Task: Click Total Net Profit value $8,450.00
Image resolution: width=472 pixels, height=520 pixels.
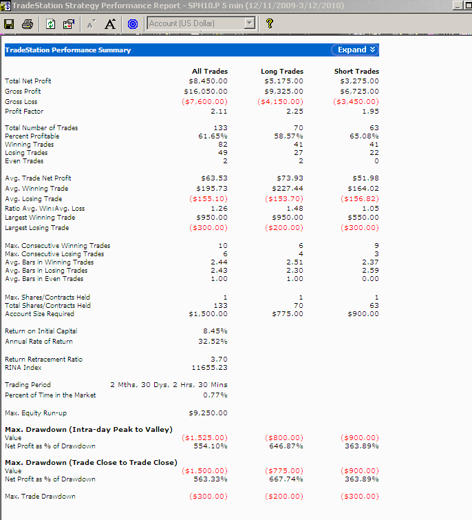Action: 208,81
